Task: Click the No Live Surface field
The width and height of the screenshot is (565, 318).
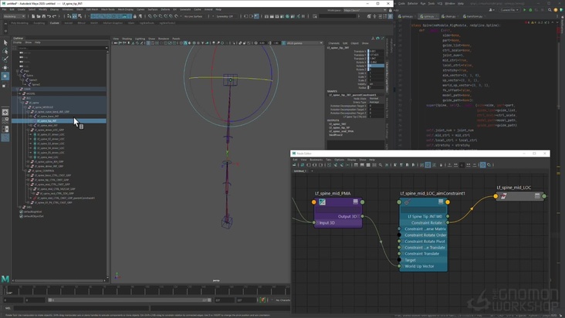Action: [x=194, y=15]
